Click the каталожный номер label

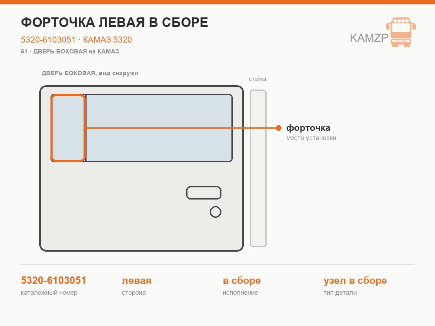(x=49, y=293)
